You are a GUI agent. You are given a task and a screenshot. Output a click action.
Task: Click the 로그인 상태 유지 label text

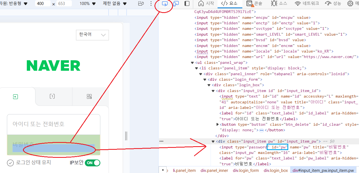33,162
